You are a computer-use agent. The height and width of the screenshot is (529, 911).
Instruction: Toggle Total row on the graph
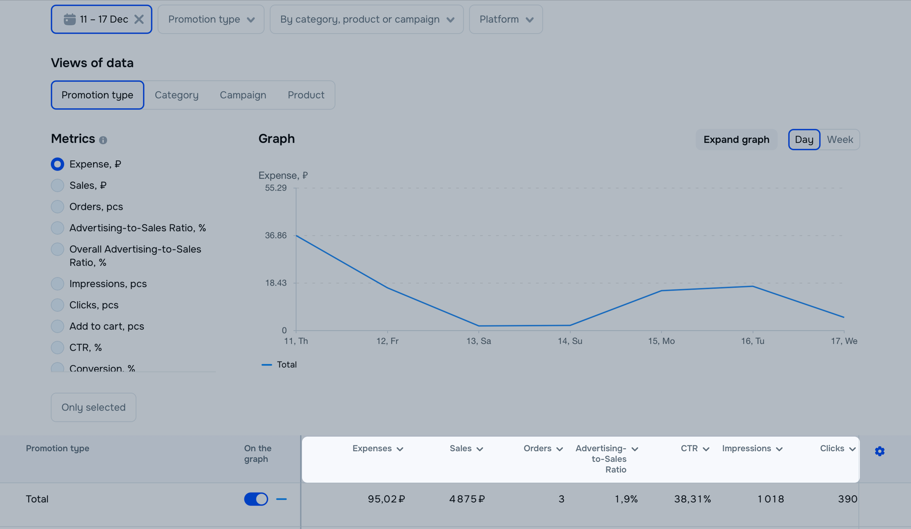256,499
